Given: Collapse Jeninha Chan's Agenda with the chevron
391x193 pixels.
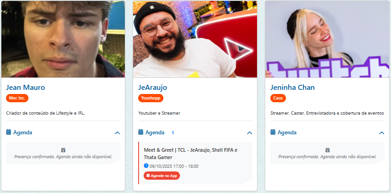Looking at the screenshot, I should 382,133.
